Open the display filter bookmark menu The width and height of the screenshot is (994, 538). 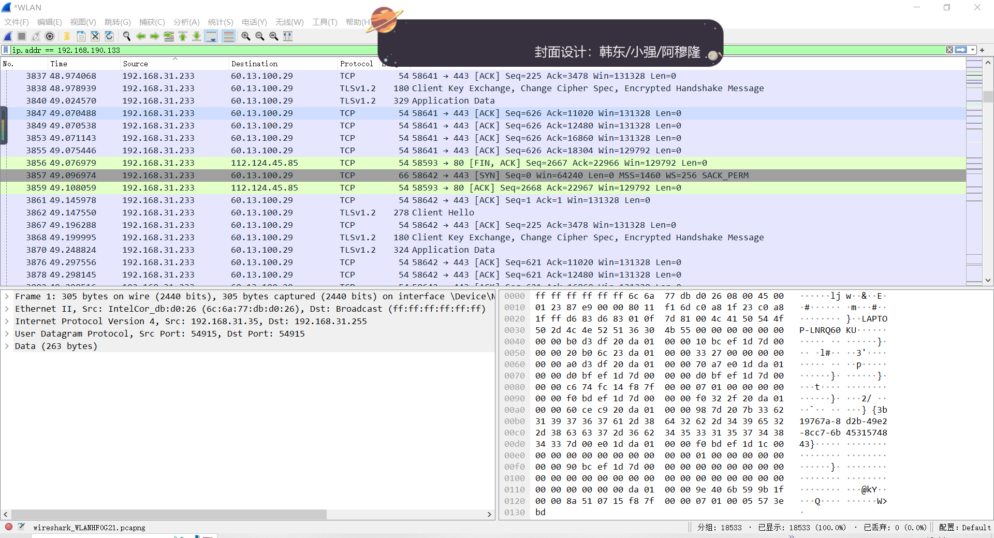point(6,50)
